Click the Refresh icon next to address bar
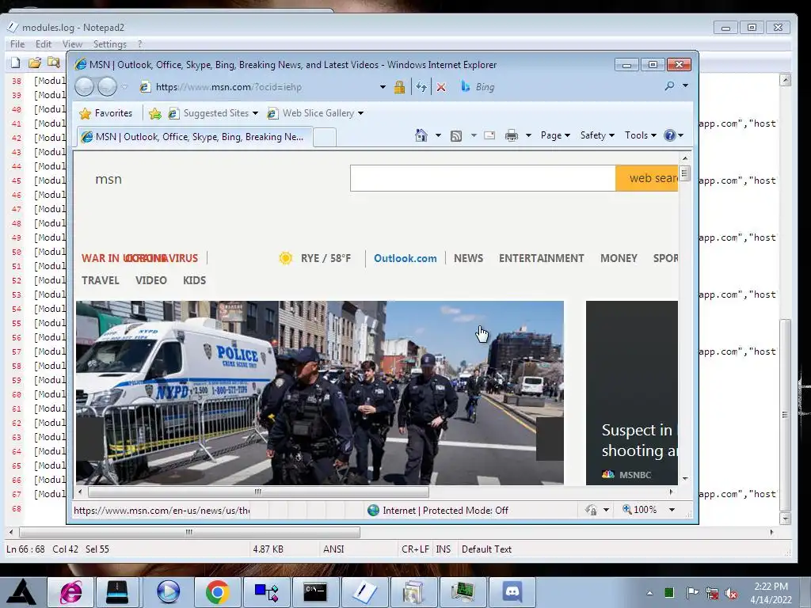The height and width of the screenshot is (608, 811). 421,87
